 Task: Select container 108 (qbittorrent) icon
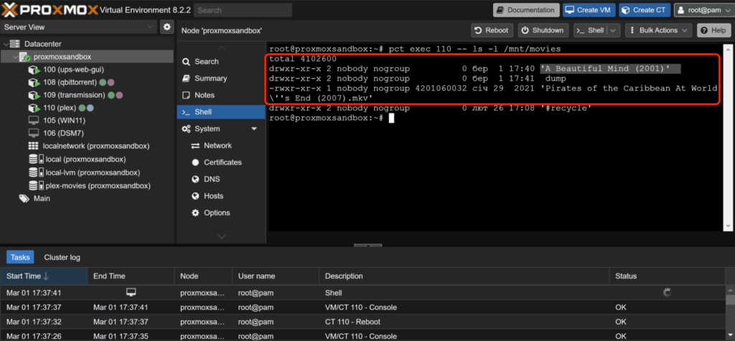tap(33, 83)
